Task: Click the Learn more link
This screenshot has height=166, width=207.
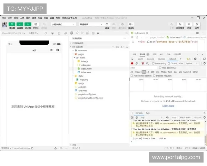Action: (168, 106)
